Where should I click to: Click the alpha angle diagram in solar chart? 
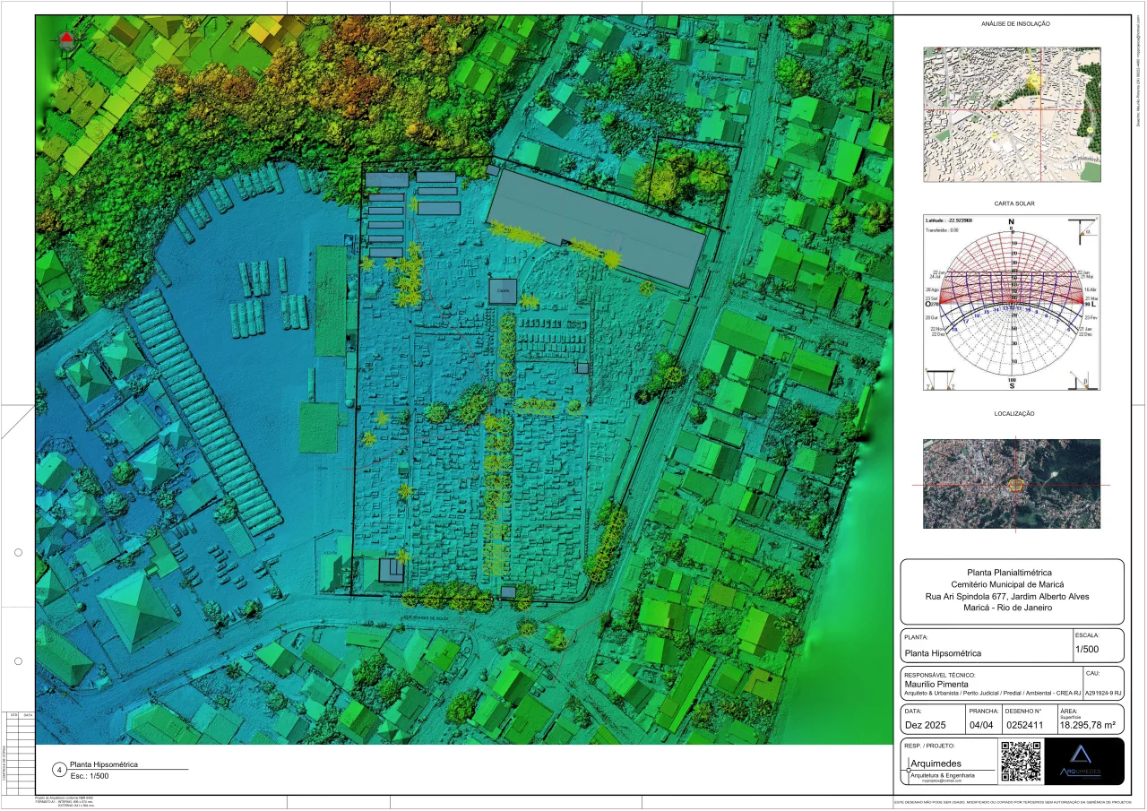[x=1082, y=231]
